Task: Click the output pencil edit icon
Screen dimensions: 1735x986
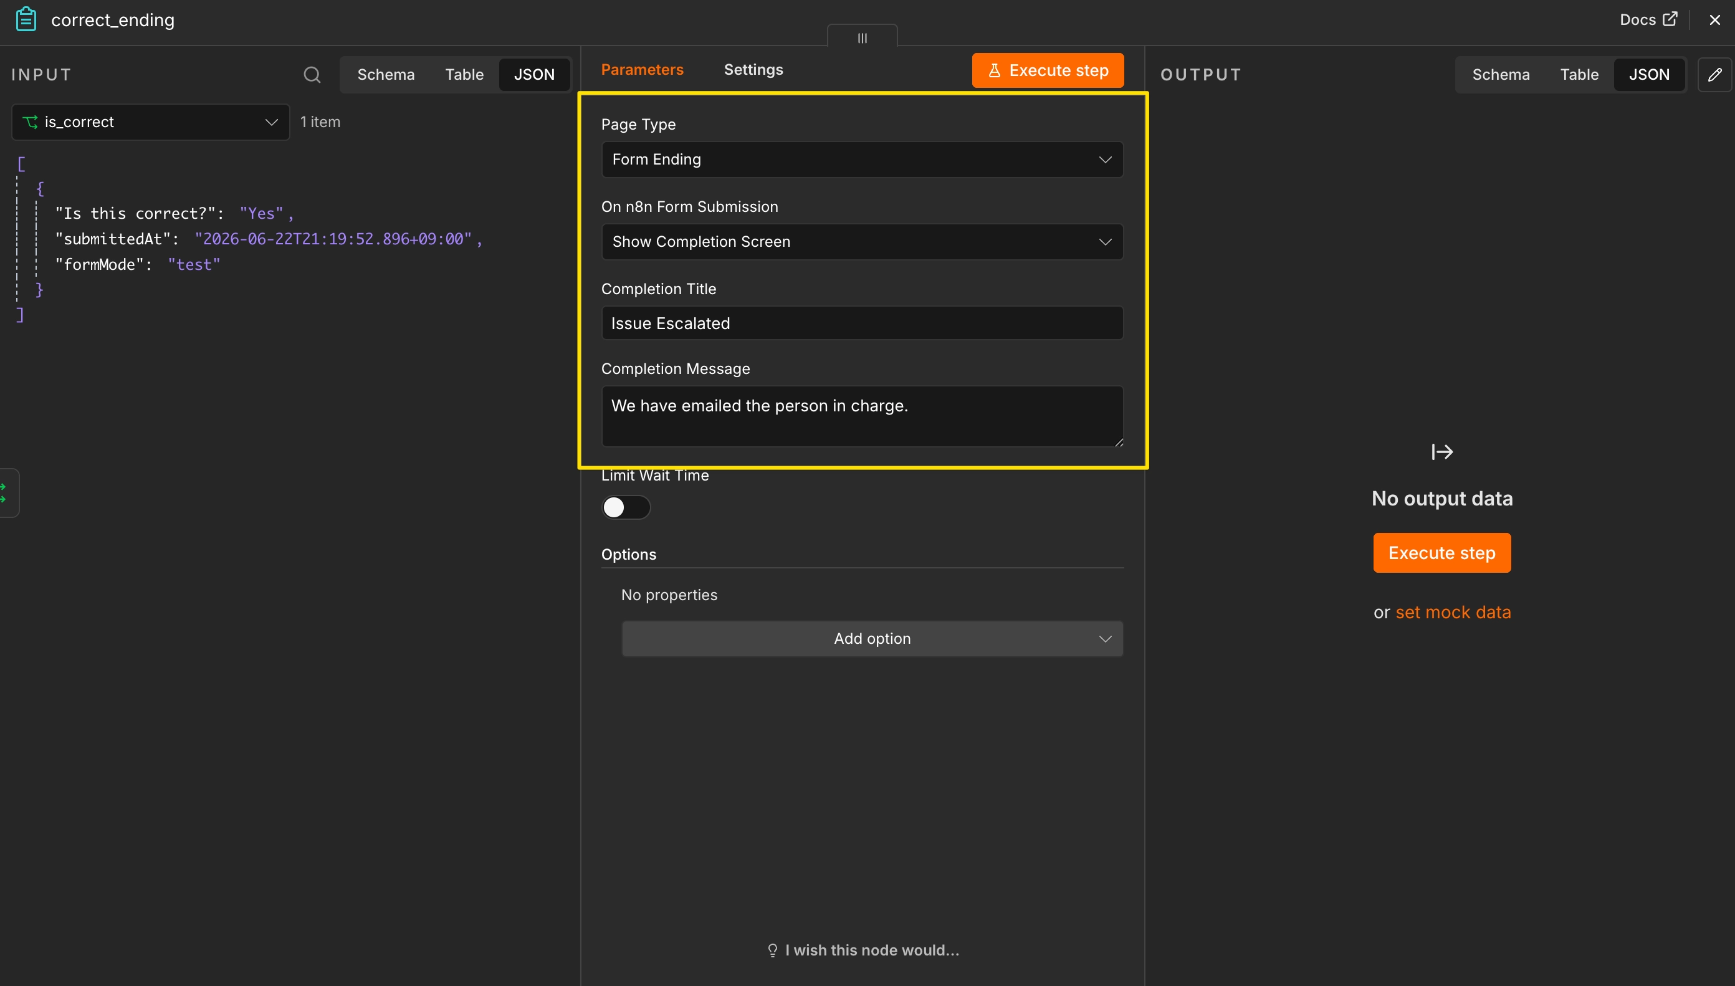Action: click(1714, 75)
